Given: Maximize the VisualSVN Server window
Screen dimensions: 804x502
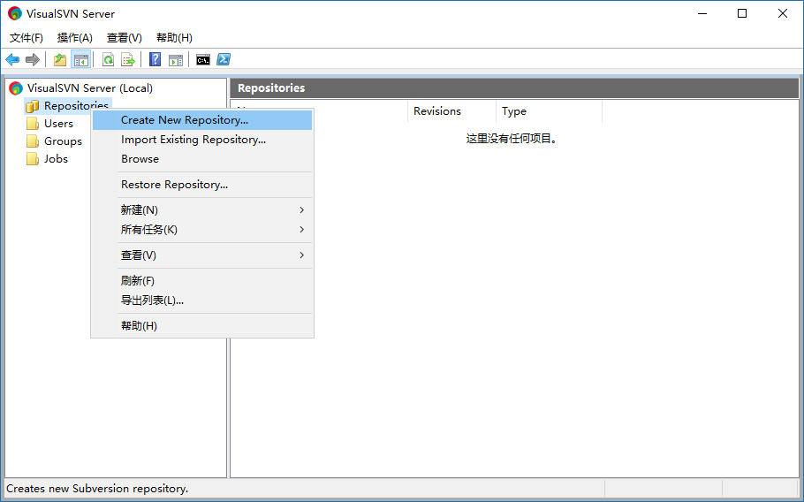Looking at the screenshot, I should 742,14.
